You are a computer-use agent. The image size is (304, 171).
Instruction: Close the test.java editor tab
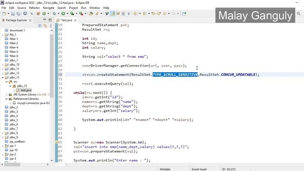(x=76, y=20)
